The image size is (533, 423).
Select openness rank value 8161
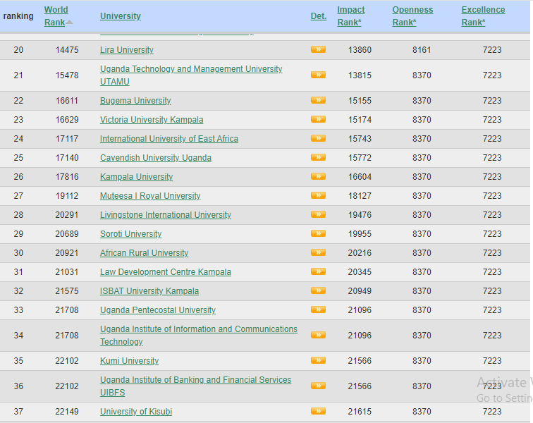click(422, 50)
